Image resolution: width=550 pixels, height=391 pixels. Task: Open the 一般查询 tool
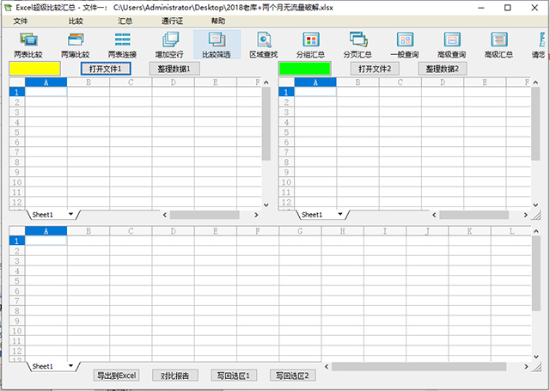coord(405,45)
